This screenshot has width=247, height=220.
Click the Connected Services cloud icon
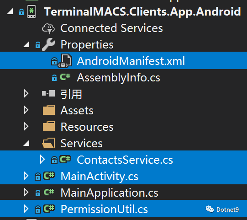pos(48,28)
